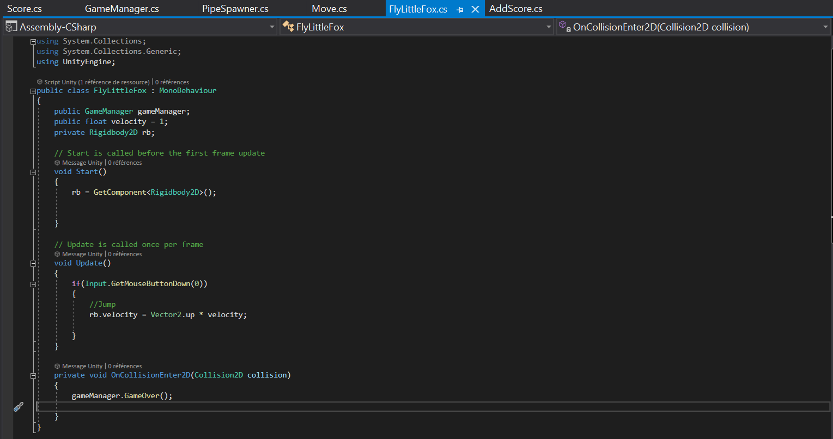833x439 pixels.
Task: Select the FlyLittleFox.cs tab
Action: [x=418, y=9]
